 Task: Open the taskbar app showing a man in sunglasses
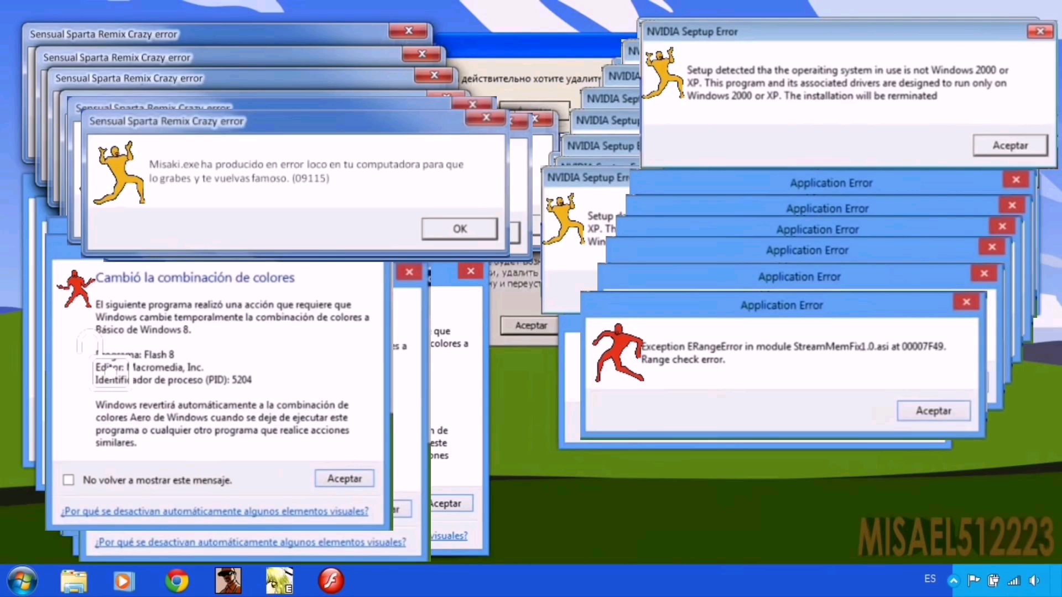tap(228, 581)
